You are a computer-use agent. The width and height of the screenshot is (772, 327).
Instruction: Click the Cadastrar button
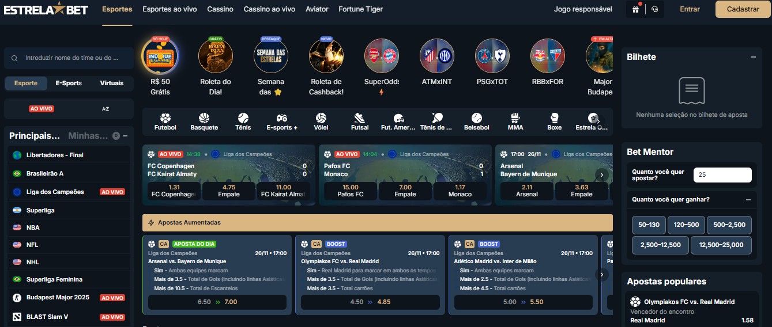pyautogui.click(x=743, y=9)
